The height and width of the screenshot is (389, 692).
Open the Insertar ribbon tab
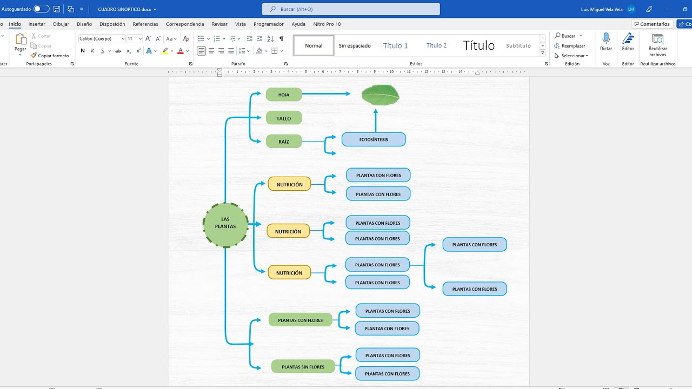tap(37, 24)
